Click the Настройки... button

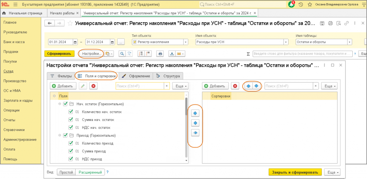91,54
